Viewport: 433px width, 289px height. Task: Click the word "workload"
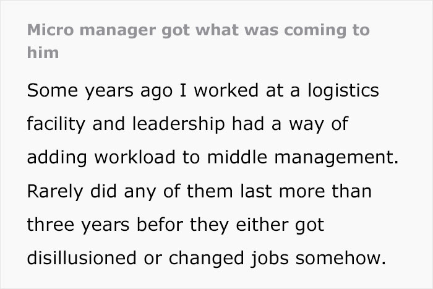[135, 158]
